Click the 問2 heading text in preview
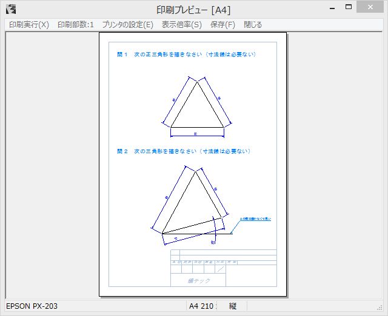The height and width of the screenshot is (316, 388). (x=184, y=151)
